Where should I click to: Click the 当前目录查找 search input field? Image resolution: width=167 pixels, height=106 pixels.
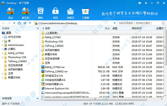pyautogui.click(x=140, y=23)
